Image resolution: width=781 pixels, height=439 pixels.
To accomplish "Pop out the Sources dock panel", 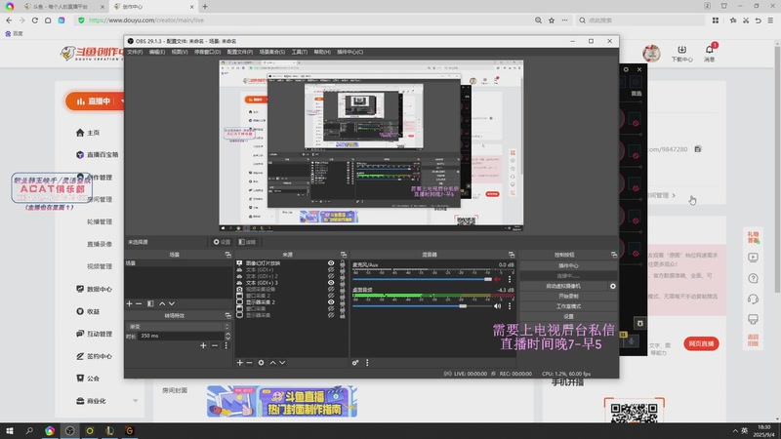I will (x=344, y=255).
